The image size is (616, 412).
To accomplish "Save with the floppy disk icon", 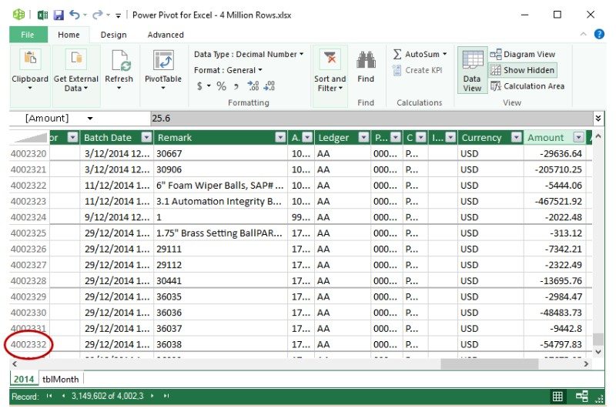I will [x=59, y=15].
